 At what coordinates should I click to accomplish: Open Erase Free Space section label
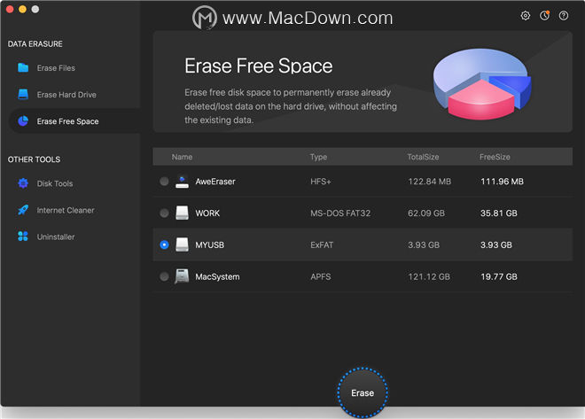(x=67, y=121)
